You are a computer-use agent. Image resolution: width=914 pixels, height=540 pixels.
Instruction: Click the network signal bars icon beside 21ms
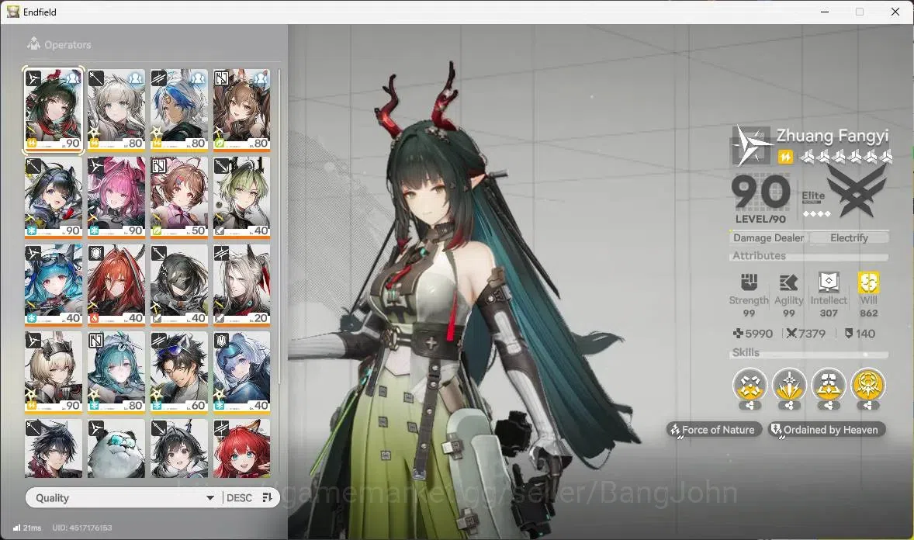pos(16,528)
